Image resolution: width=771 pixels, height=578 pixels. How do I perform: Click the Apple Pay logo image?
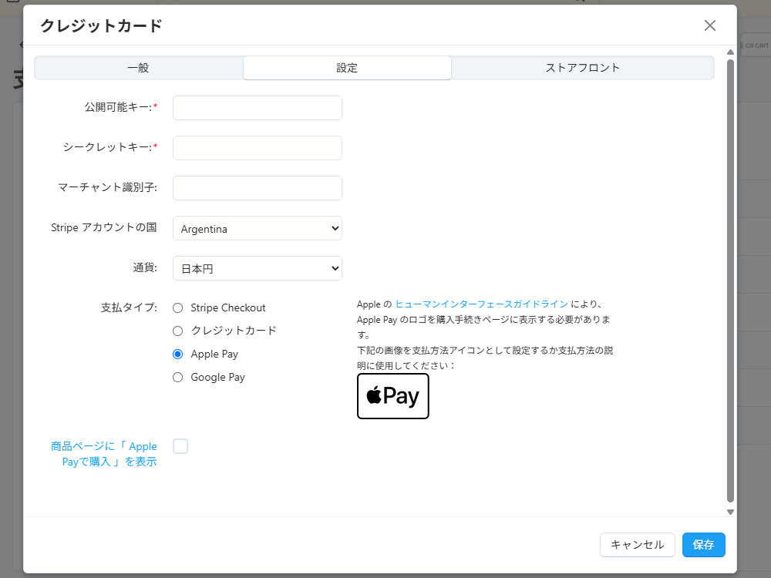click(392, 396)
